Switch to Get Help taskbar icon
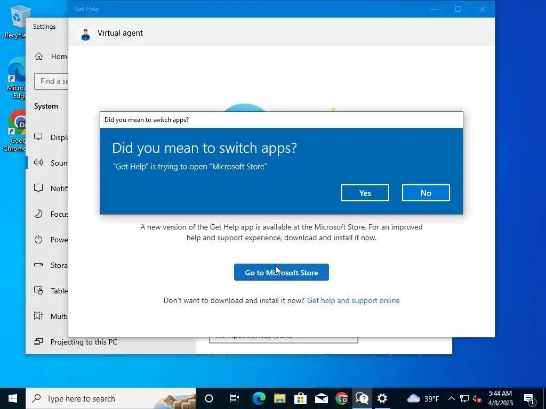 (x=362, y=398)
